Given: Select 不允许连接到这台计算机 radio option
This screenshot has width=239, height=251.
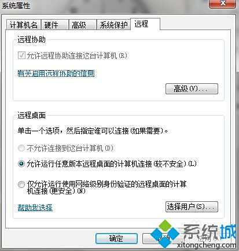Looking at the screenshot, I should pyautogui.click(x=21, y=148).
